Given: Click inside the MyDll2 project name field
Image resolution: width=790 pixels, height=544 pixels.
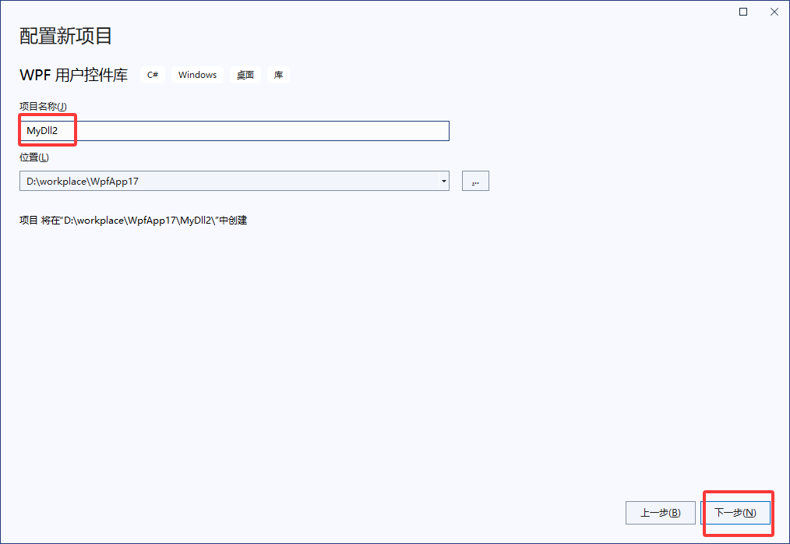Looking at the screenshot, I should (x=234, y=130).
